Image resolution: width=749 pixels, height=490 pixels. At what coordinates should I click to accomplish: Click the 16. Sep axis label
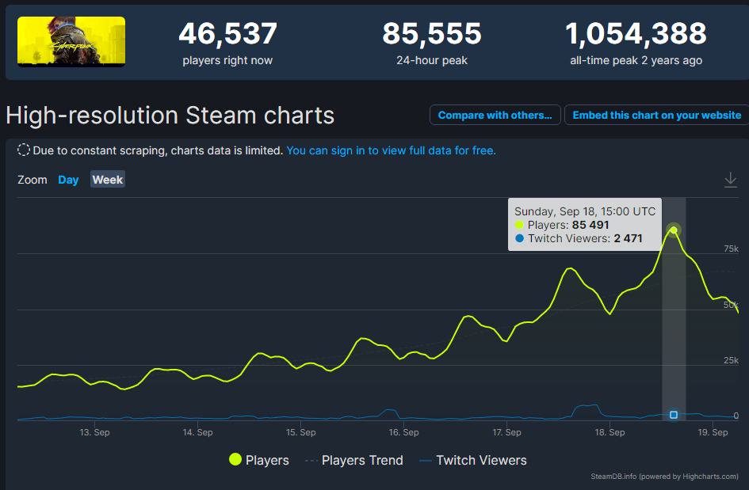coord(403,432)
